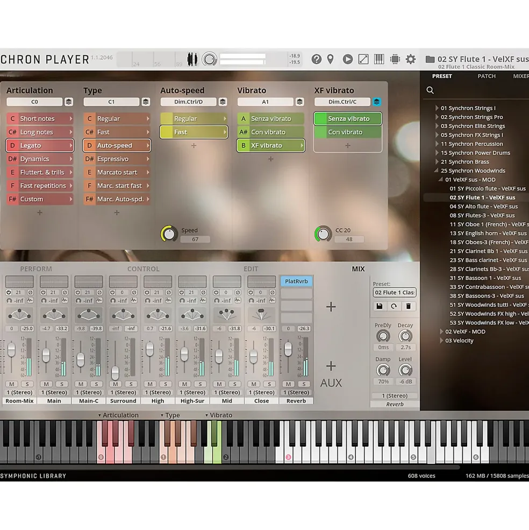Solo the High channel
Viewport: 529px width, 530px height.
(166, 384)
